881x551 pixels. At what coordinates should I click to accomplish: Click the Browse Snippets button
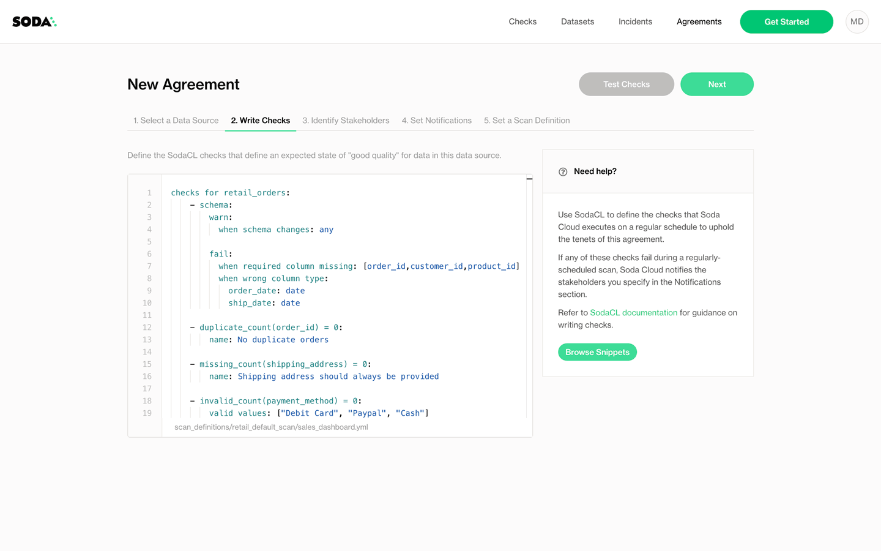tap(597, 352)
